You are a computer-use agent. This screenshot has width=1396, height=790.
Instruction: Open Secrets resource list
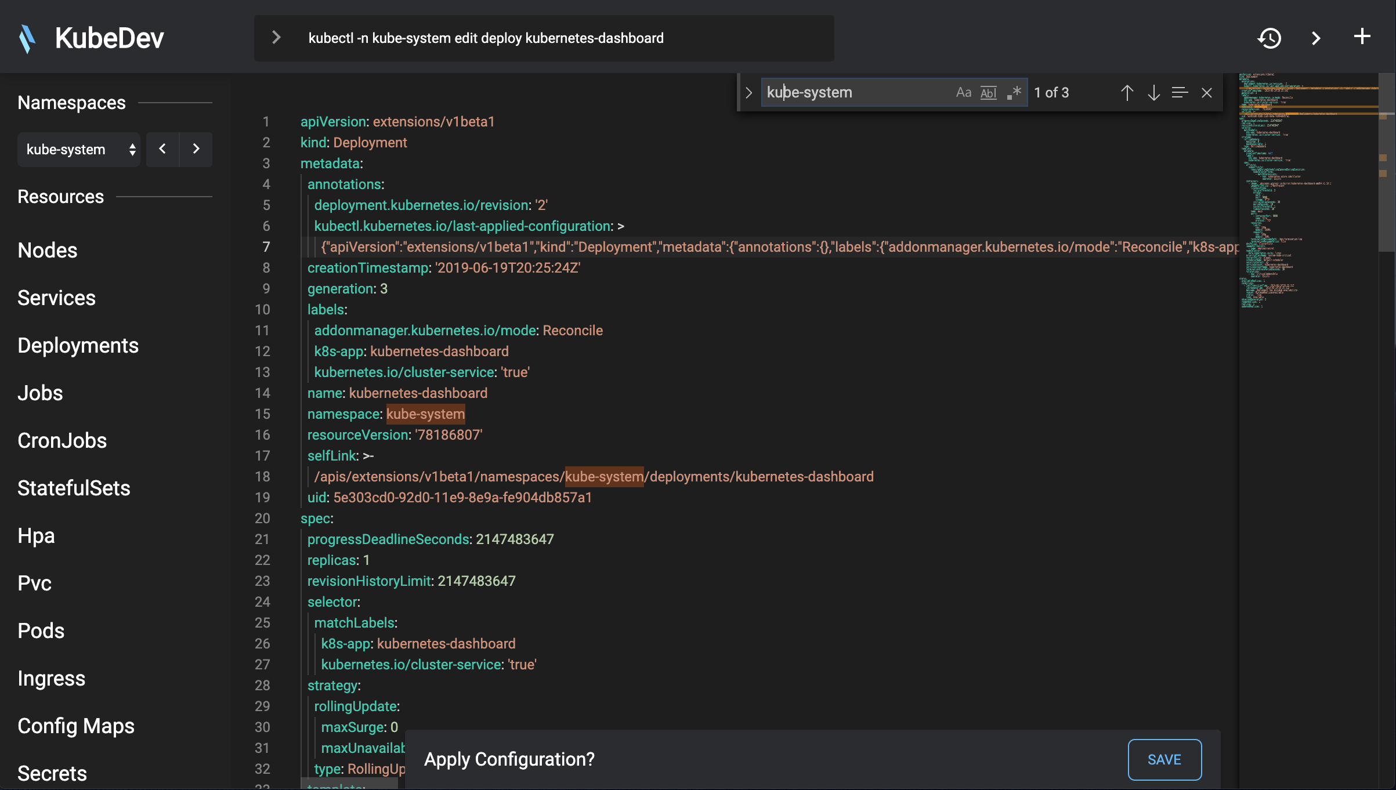[x=52, y=773]
